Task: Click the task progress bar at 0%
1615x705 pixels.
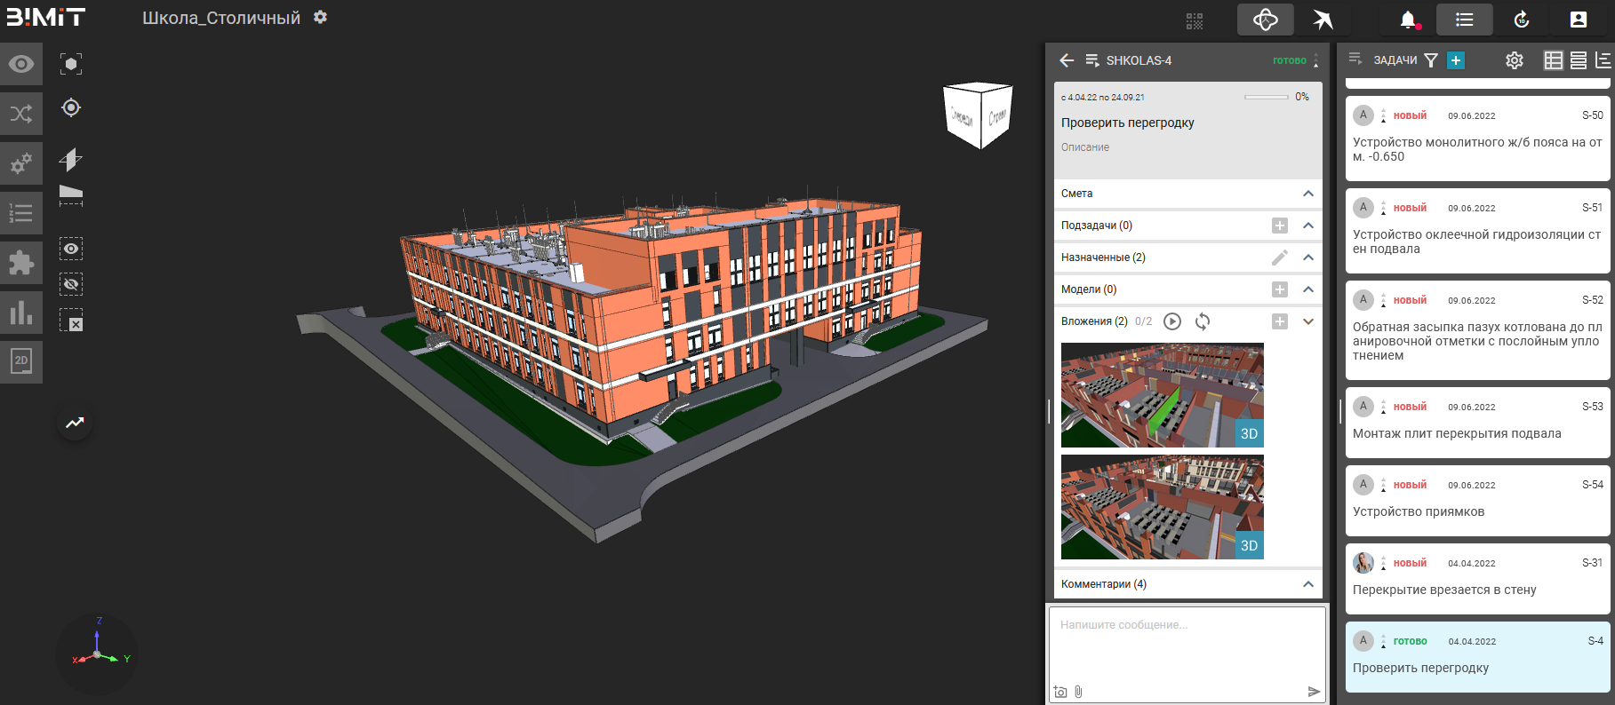Action: (x=1266, y=97)
